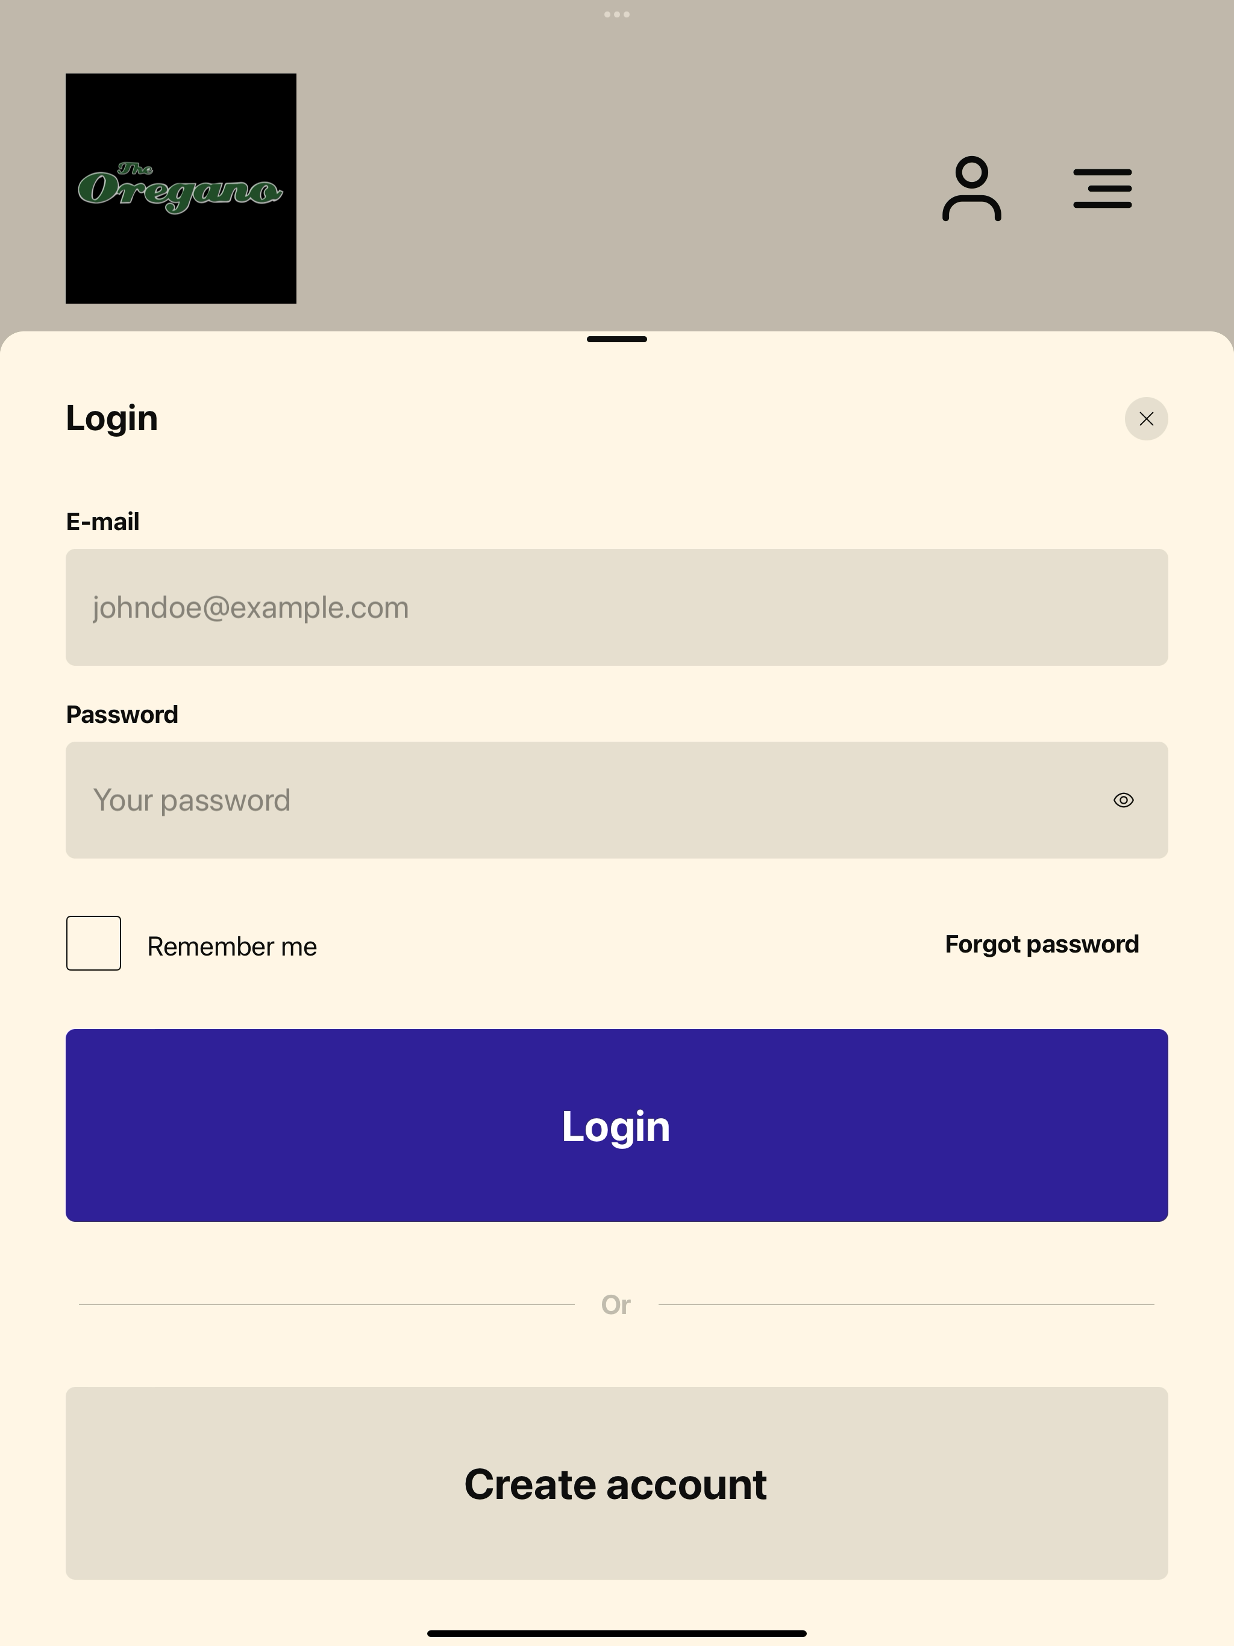Image resolution: width=1234 pixels, height=1646 pixels.
Task: Focus the E-mail input field
Action: click(x=617, y=607)
